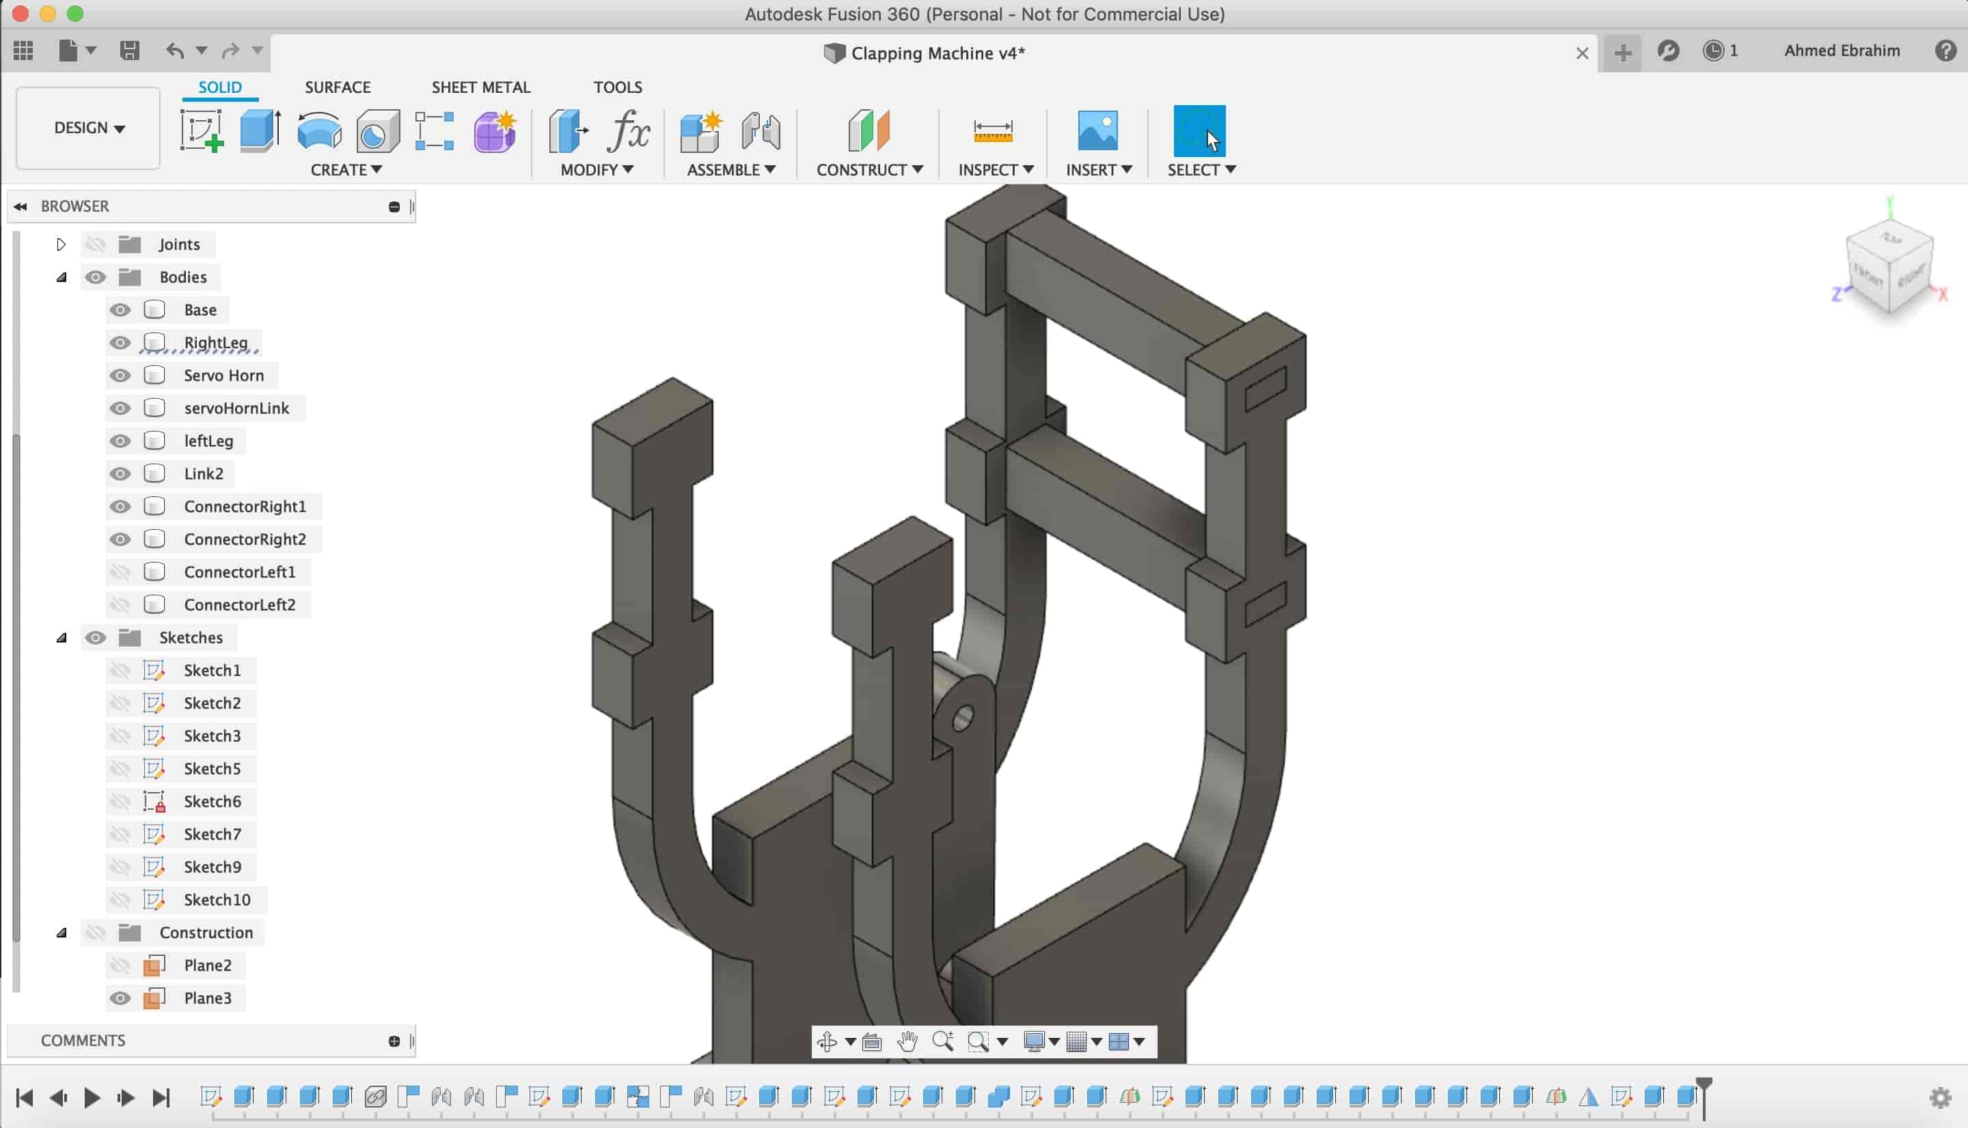
Task: Click the Create Form purple icon
Action: click(495, 130)
